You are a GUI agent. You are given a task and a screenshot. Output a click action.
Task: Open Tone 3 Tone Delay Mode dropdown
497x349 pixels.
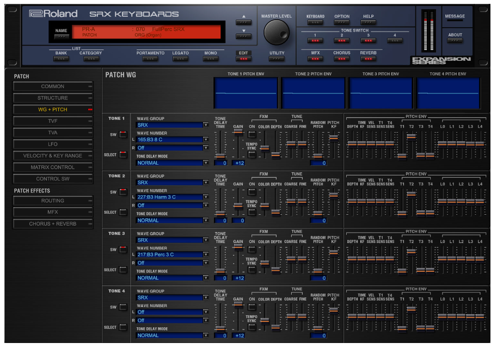(173, 278)
